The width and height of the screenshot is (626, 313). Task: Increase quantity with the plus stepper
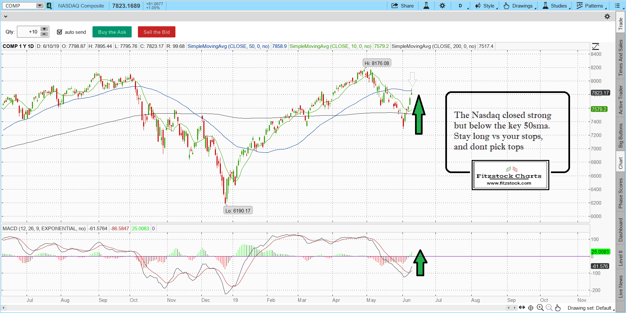click(44, 29)
